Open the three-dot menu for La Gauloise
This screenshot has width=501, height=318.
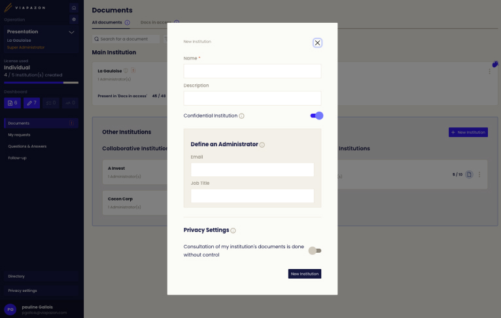(x=489, y=71)
